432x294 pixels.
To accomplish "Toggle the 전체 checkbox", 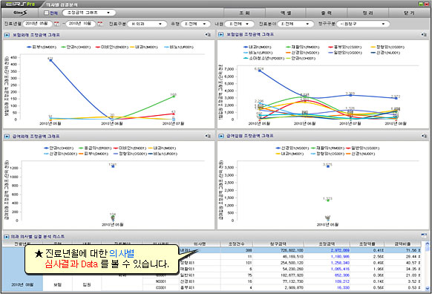I will [46, 13].
